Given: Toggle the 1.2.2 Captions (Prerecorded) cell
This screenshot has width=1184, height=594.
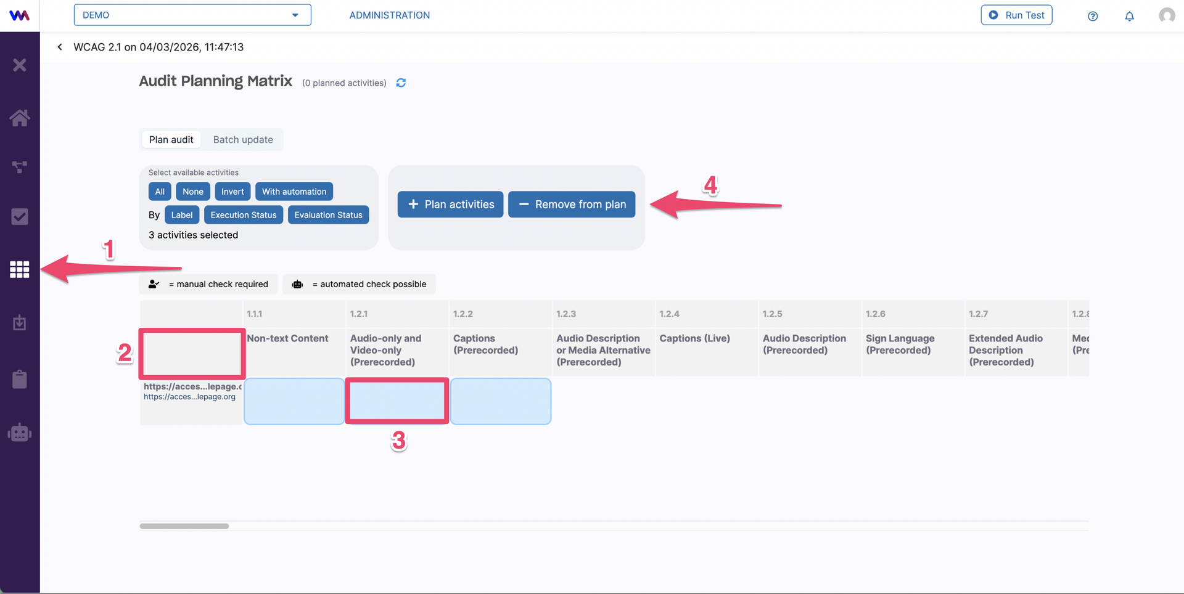Looking at the screenshot, I should tap(501, 401).
